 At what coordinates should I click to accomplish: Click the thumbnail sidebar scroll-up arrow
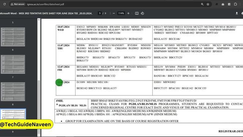39,20
